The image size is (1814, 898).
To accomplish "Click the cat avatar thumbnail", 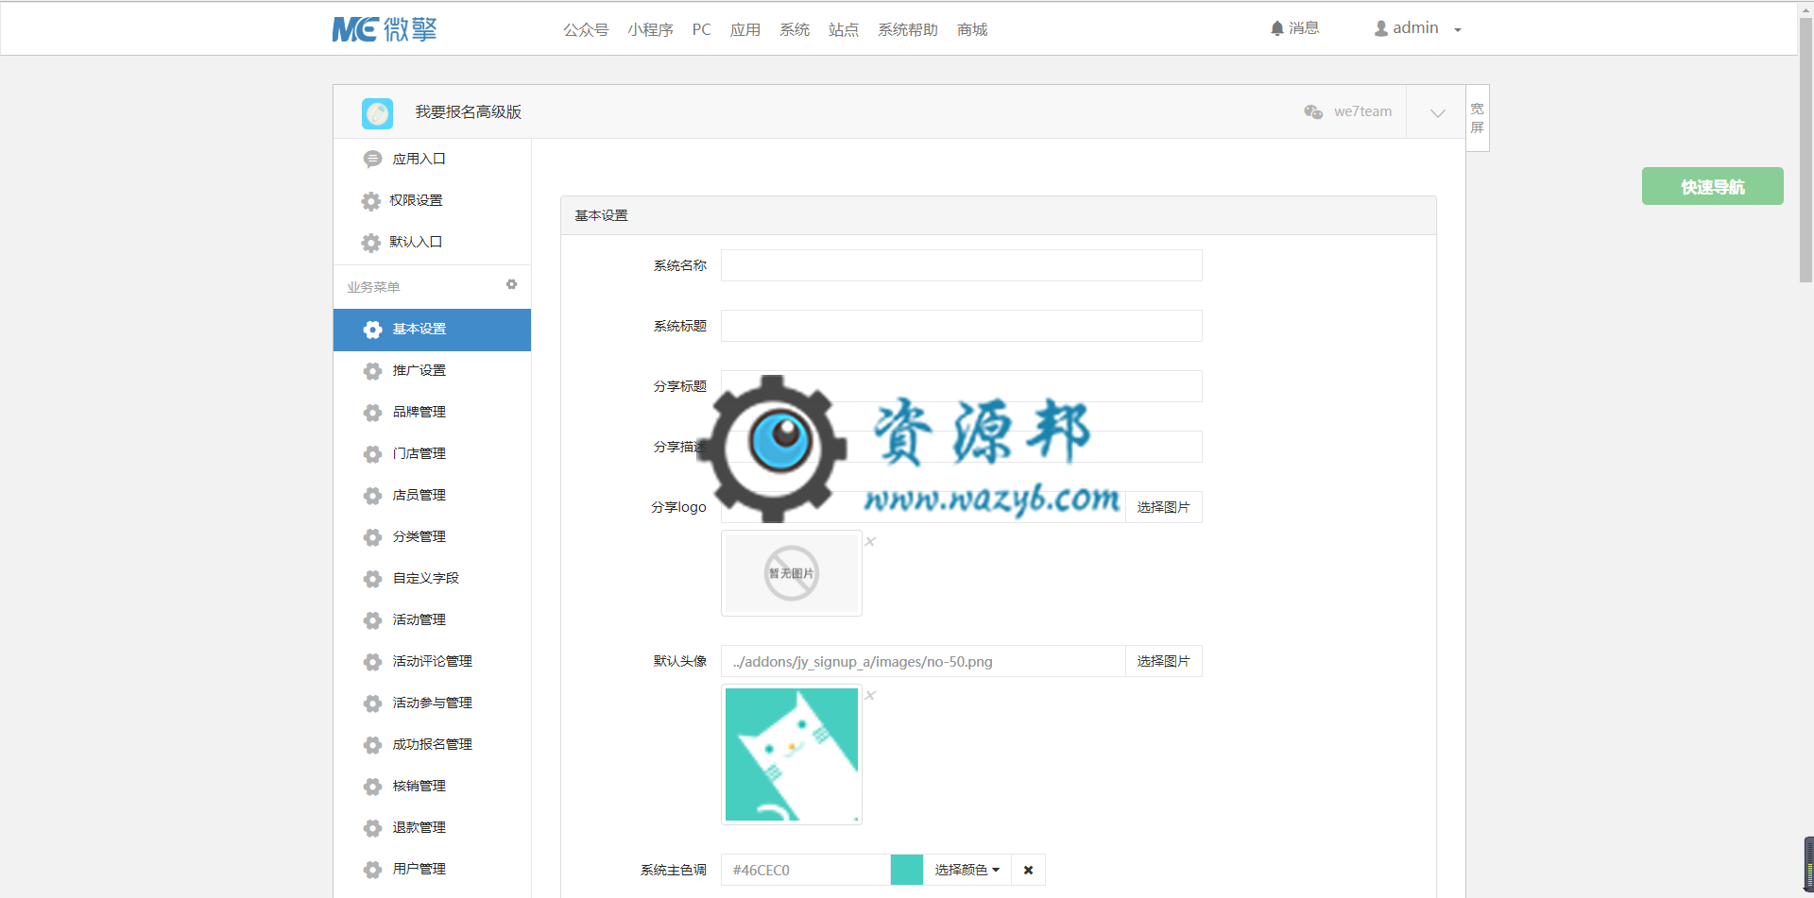I will click(x=792, y=754).
